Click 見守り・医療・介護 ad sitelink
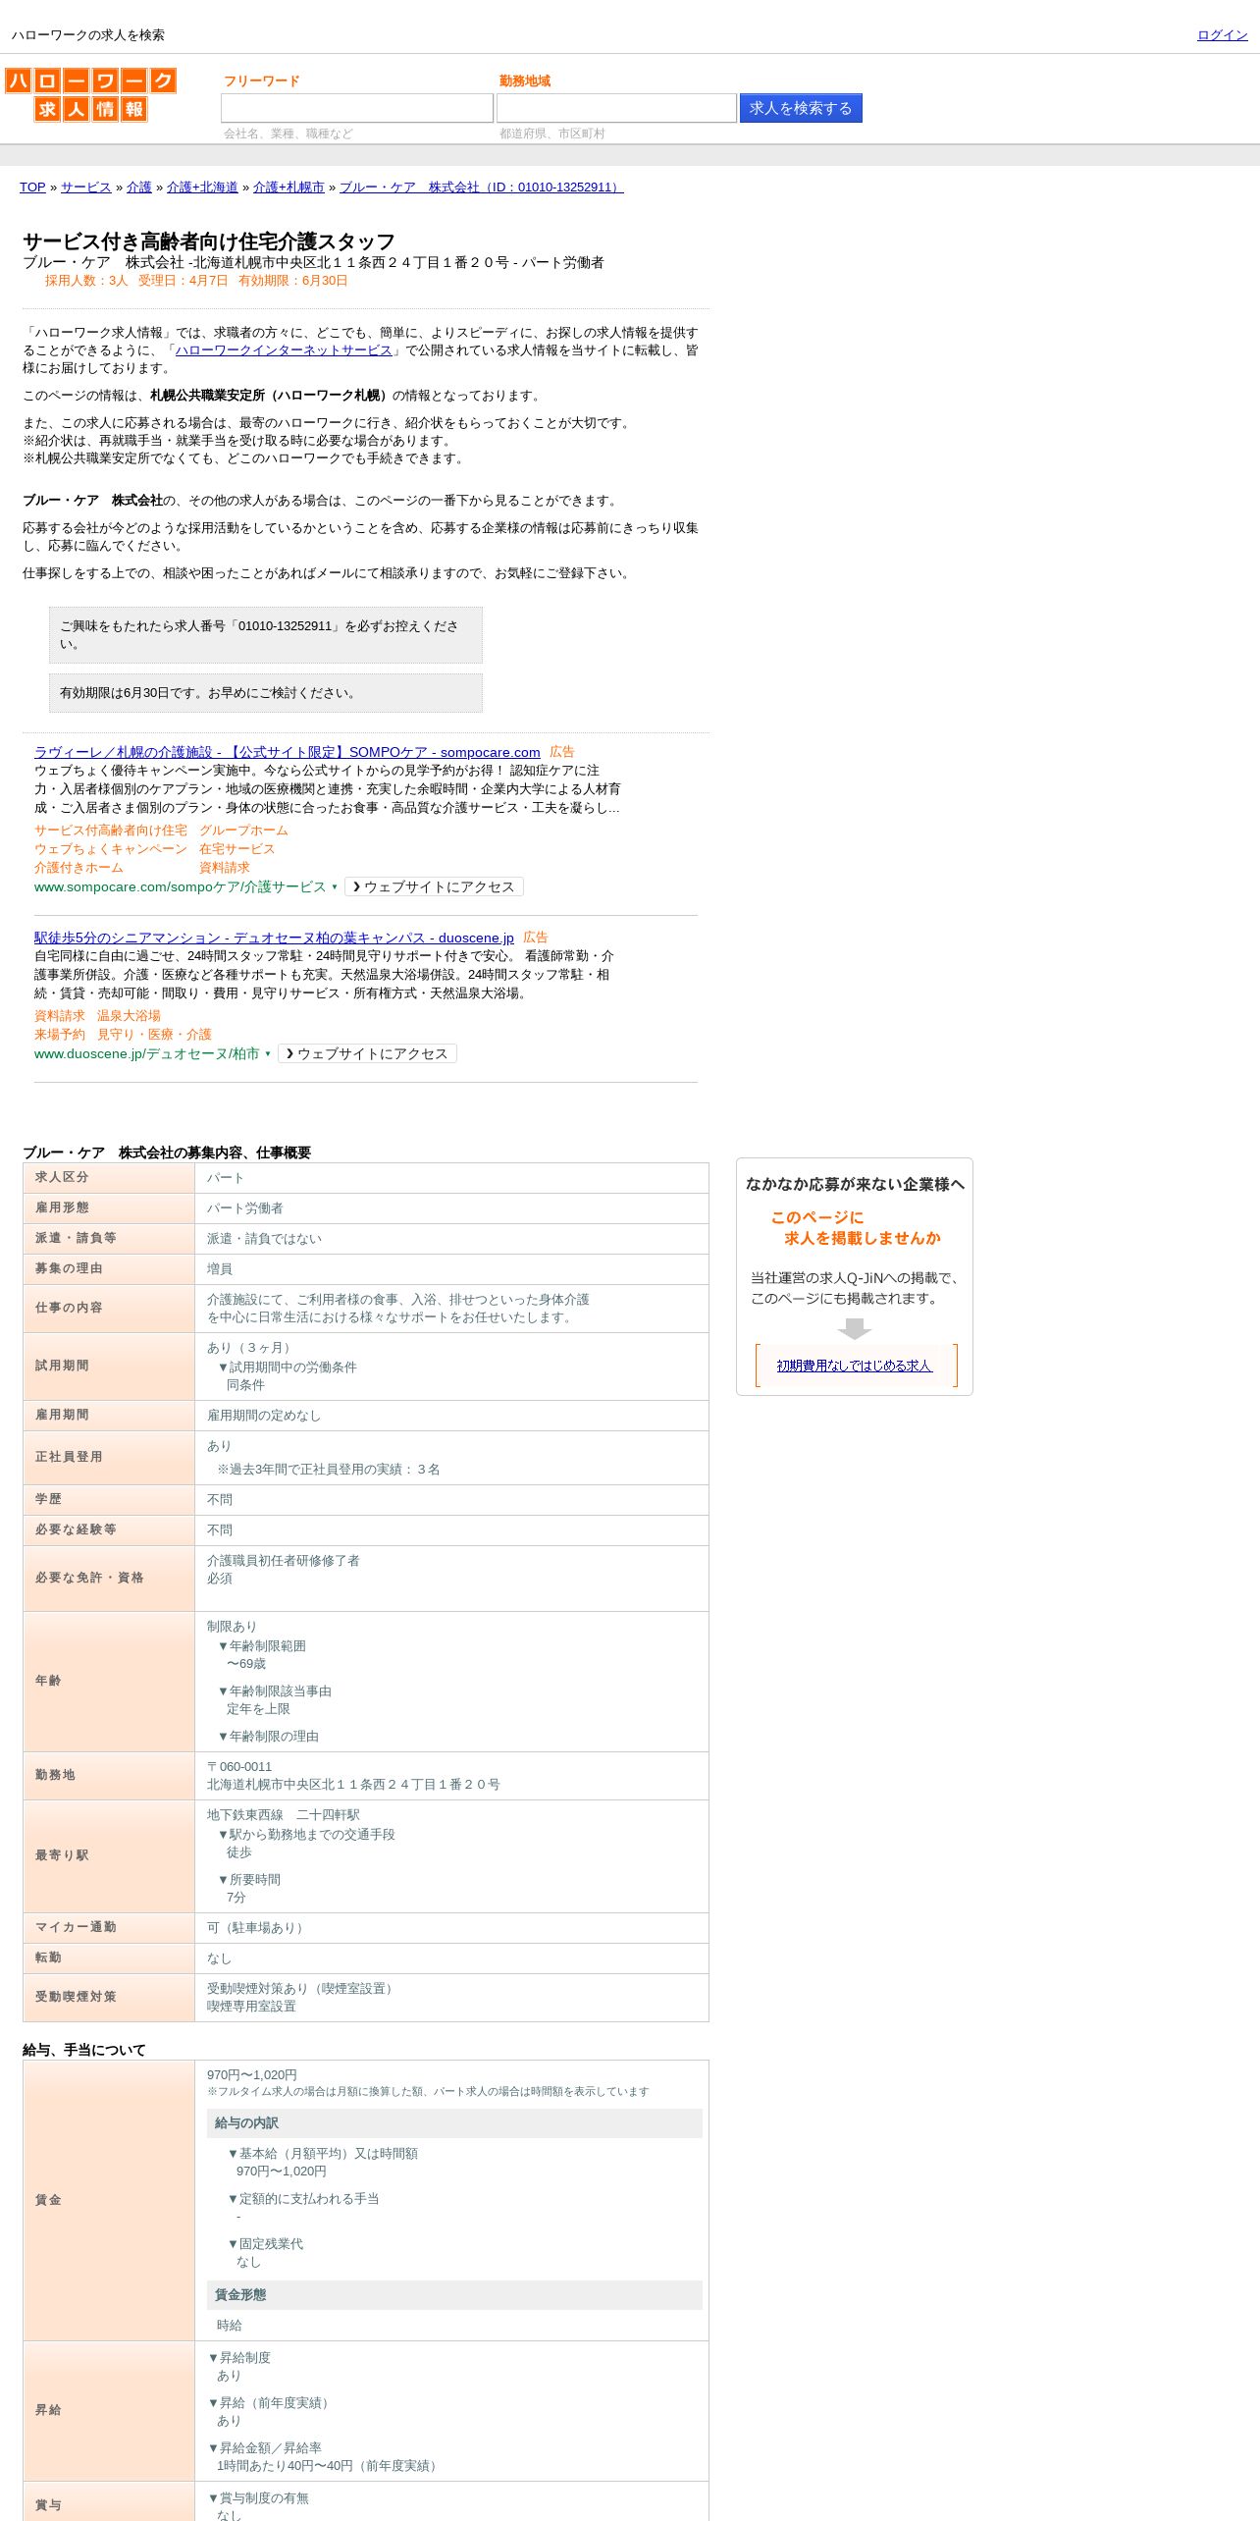The height and width of the screenshot is (2521, 1260). click(x=154, y=1035)
